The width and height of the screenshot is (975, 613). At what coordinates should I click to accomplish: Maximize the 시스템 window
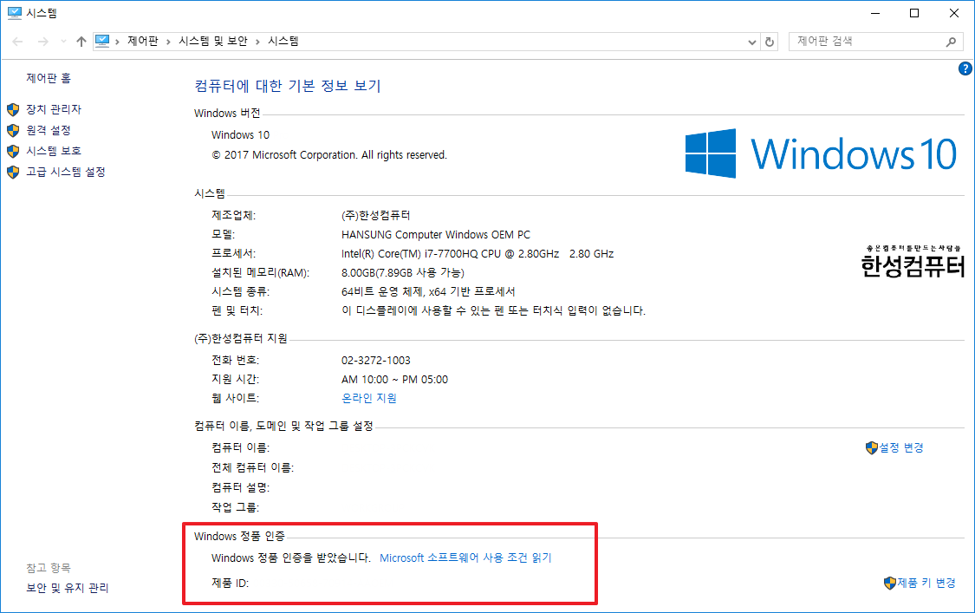(914, 13)
